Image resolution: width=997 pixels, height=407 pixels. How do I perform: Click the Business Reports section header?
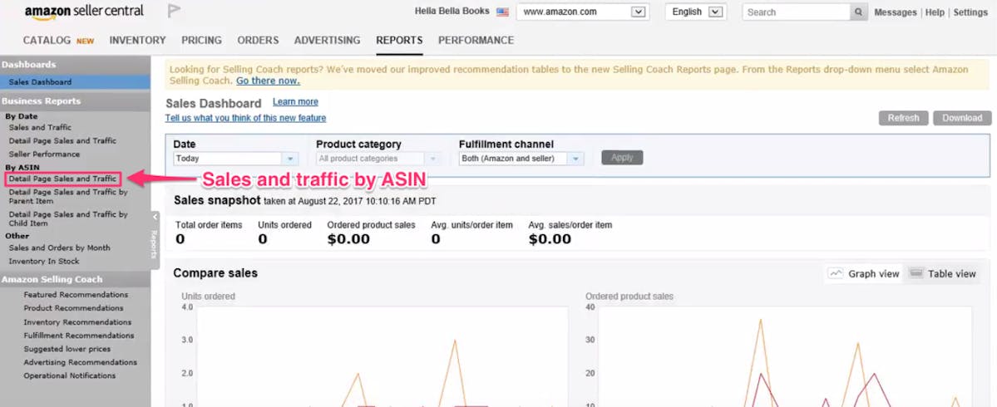[75, 101]
